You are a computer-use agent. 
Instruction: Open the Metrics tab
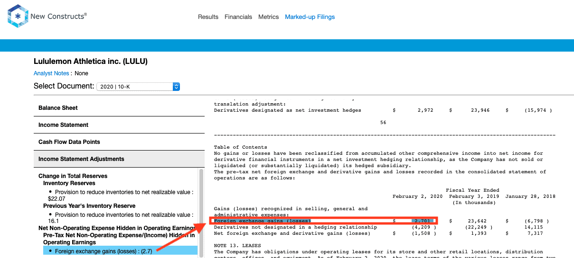[269, 17]
